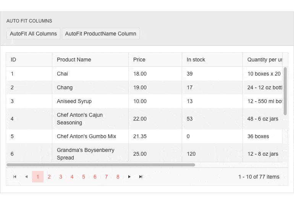
Task: Select the Aniseed Syrup cell
Action: click(90, 101)
